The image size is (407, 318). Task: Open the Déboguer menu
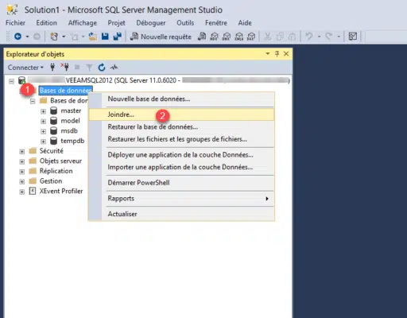(x=151, y=23)
